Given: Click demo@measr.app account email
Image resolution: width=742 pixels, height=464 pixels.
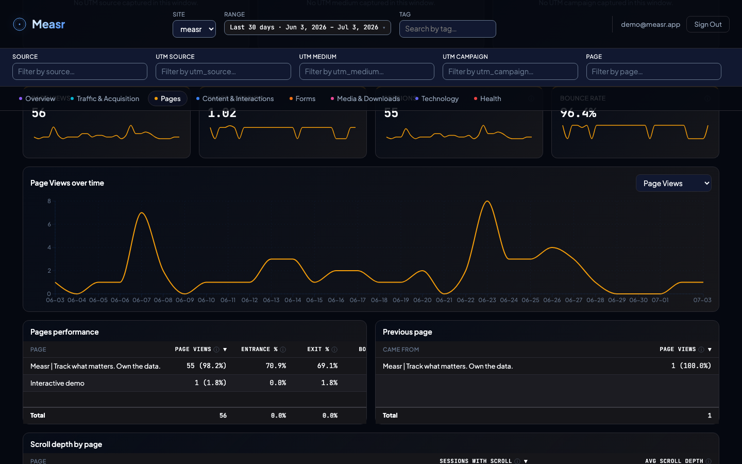Looking at the screenshot, I should pos(650,24).
